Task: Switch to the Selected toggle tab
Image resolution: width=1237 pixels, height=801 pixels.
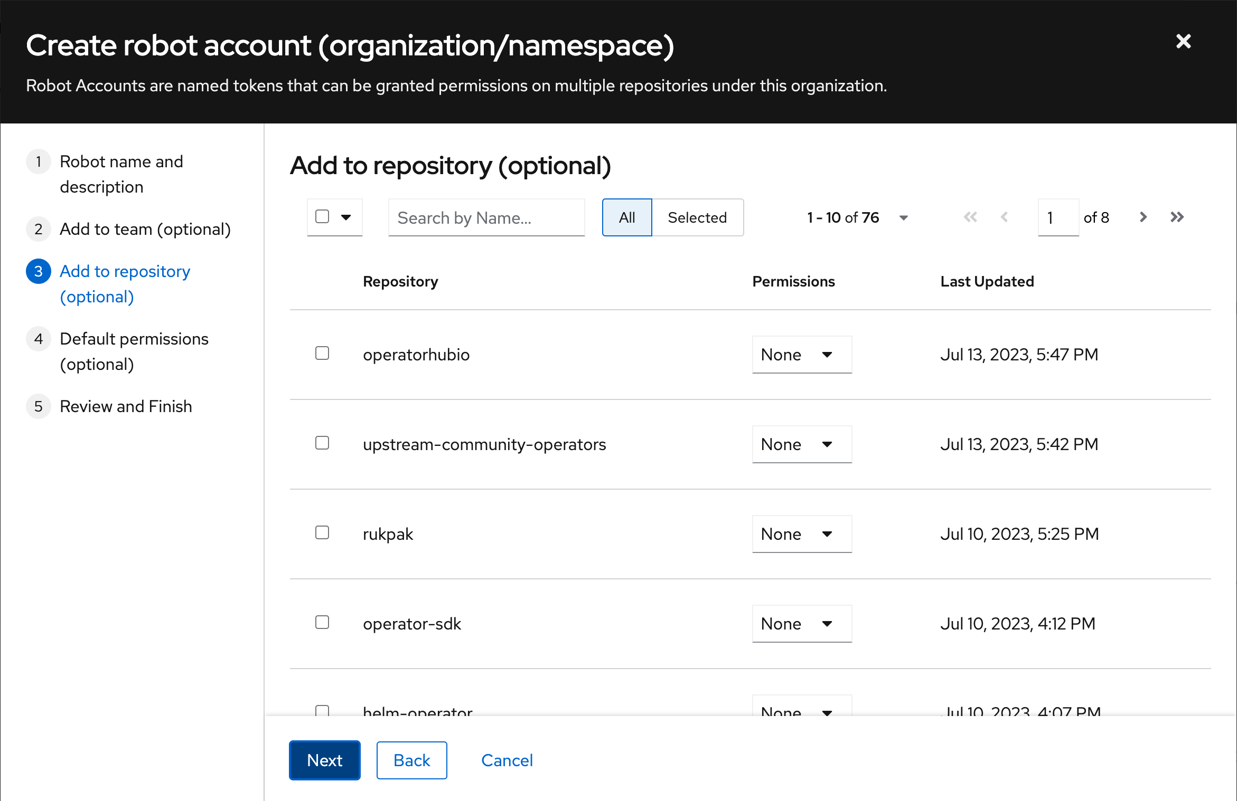Action: [x=697, y=217]
